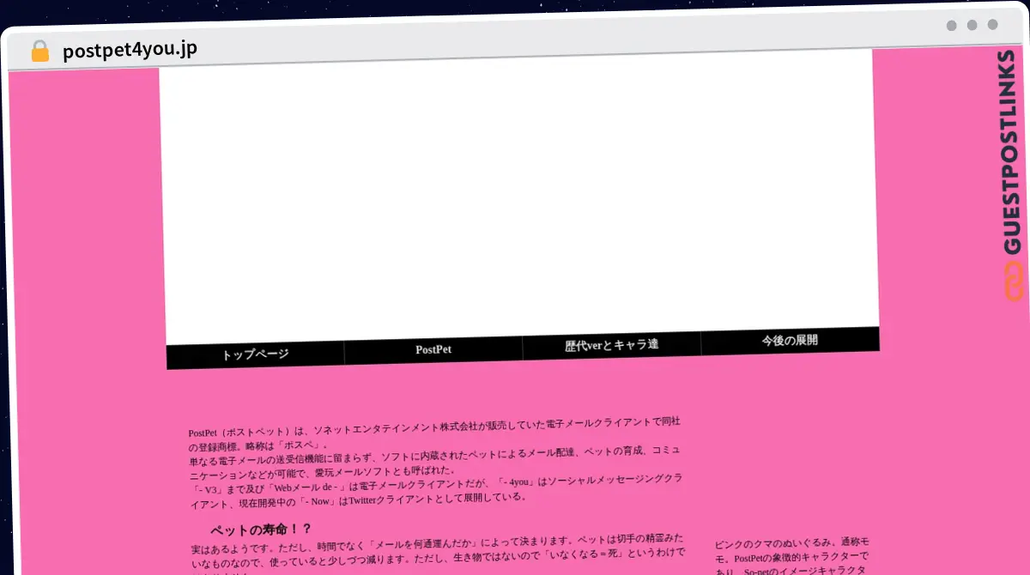The width and height of the screenshot is (1030, 575).
Task: Open the 歴代verとキャラ達 menu item
Action: click(x=611, y=345)
